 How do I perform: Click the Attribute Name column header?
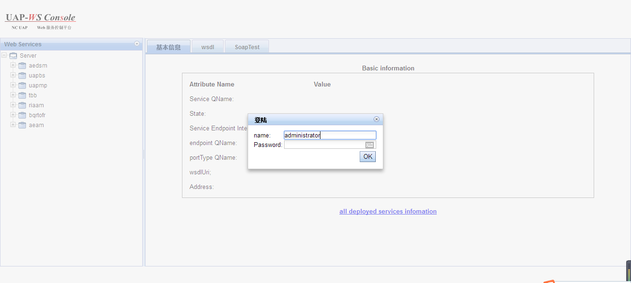[212, 84]
